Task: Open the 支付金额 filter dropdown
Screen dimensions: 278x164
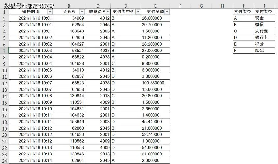Action: (x=167, y=12)
